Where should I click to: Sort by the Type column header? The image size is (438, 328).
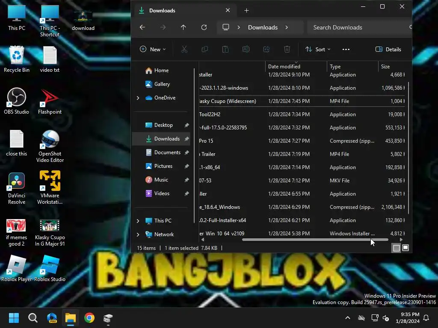click(352, 66)
